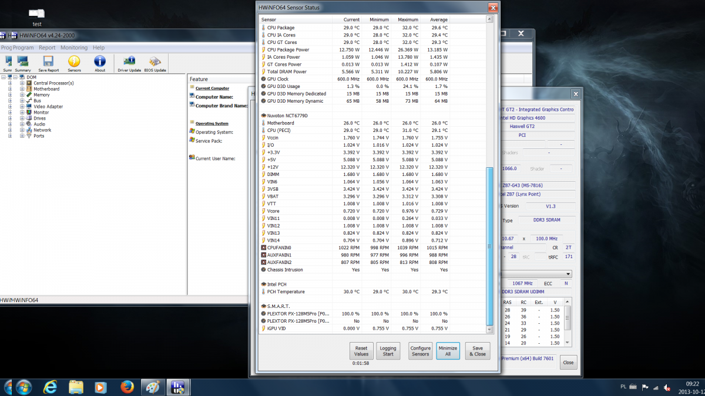Open the Sensors toolbar icon

74,63
